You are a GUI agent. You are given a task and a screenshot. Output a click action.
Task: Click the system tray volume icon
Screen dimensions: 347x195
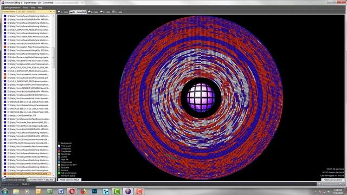pos(329,191)
